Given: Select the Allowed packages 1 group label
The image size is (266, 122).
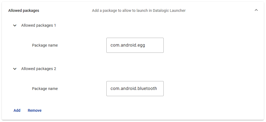Looking at the screenshot, I should pyautogui.click(x=38, y=25).
